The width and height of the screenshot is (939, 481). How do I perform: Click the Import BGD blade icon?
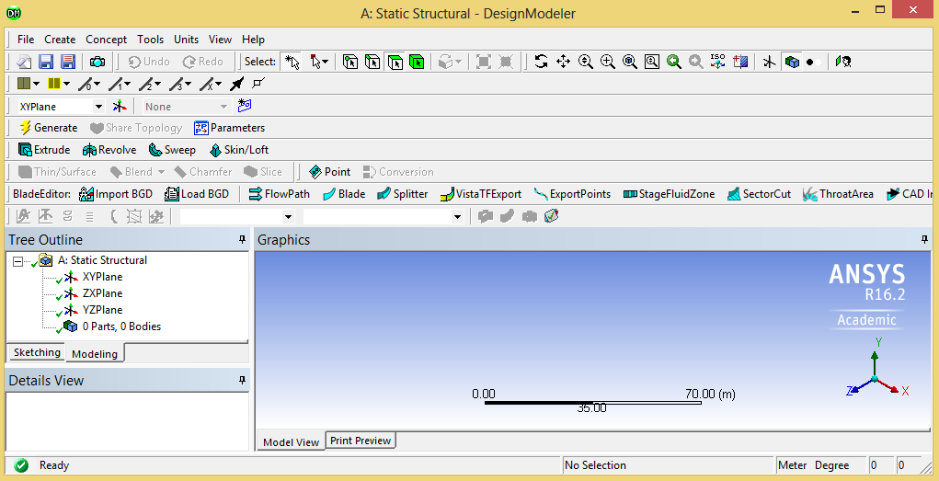[116, 194]
